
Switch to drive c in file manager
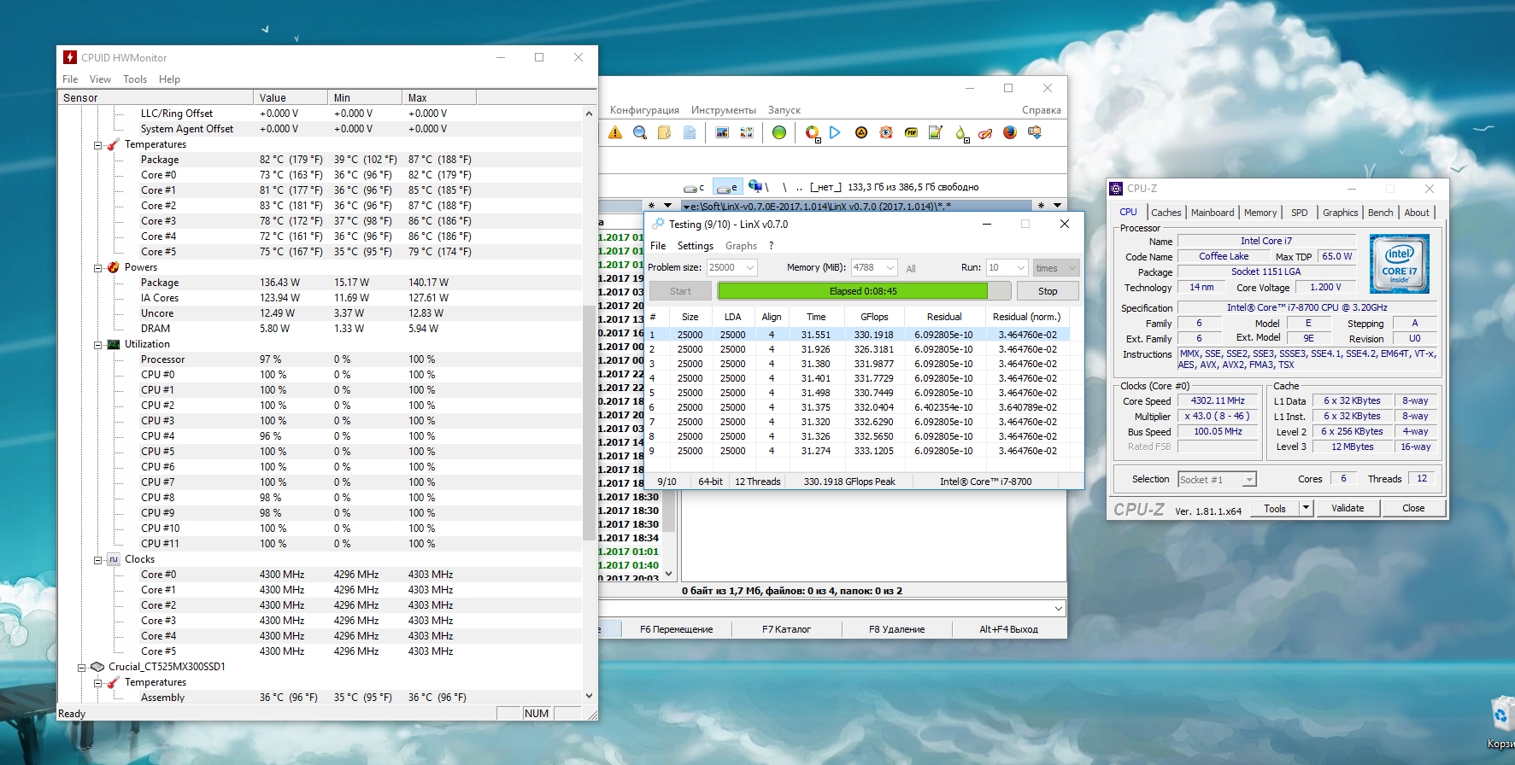point(694,187)
